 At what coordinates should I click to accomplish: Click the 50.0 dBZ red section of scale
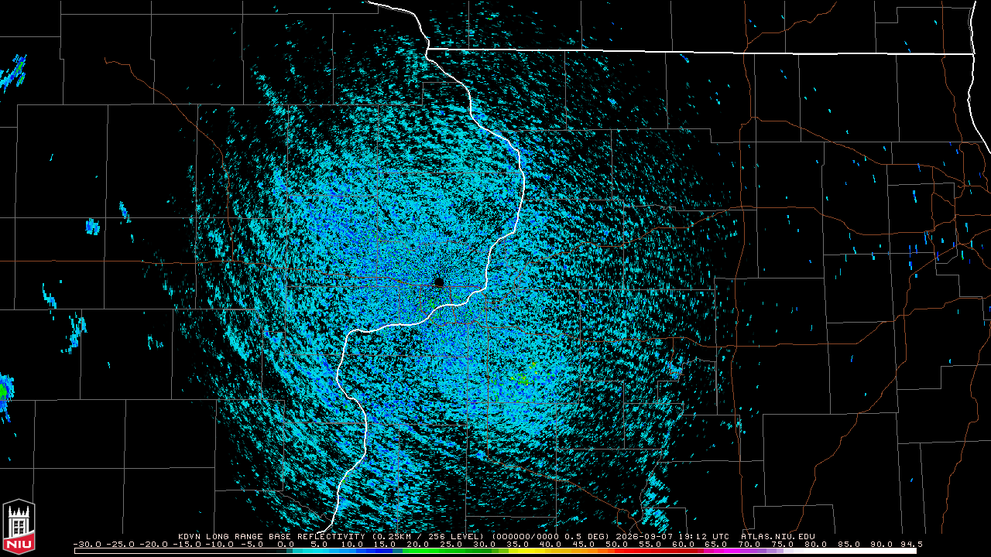[616, 551]
